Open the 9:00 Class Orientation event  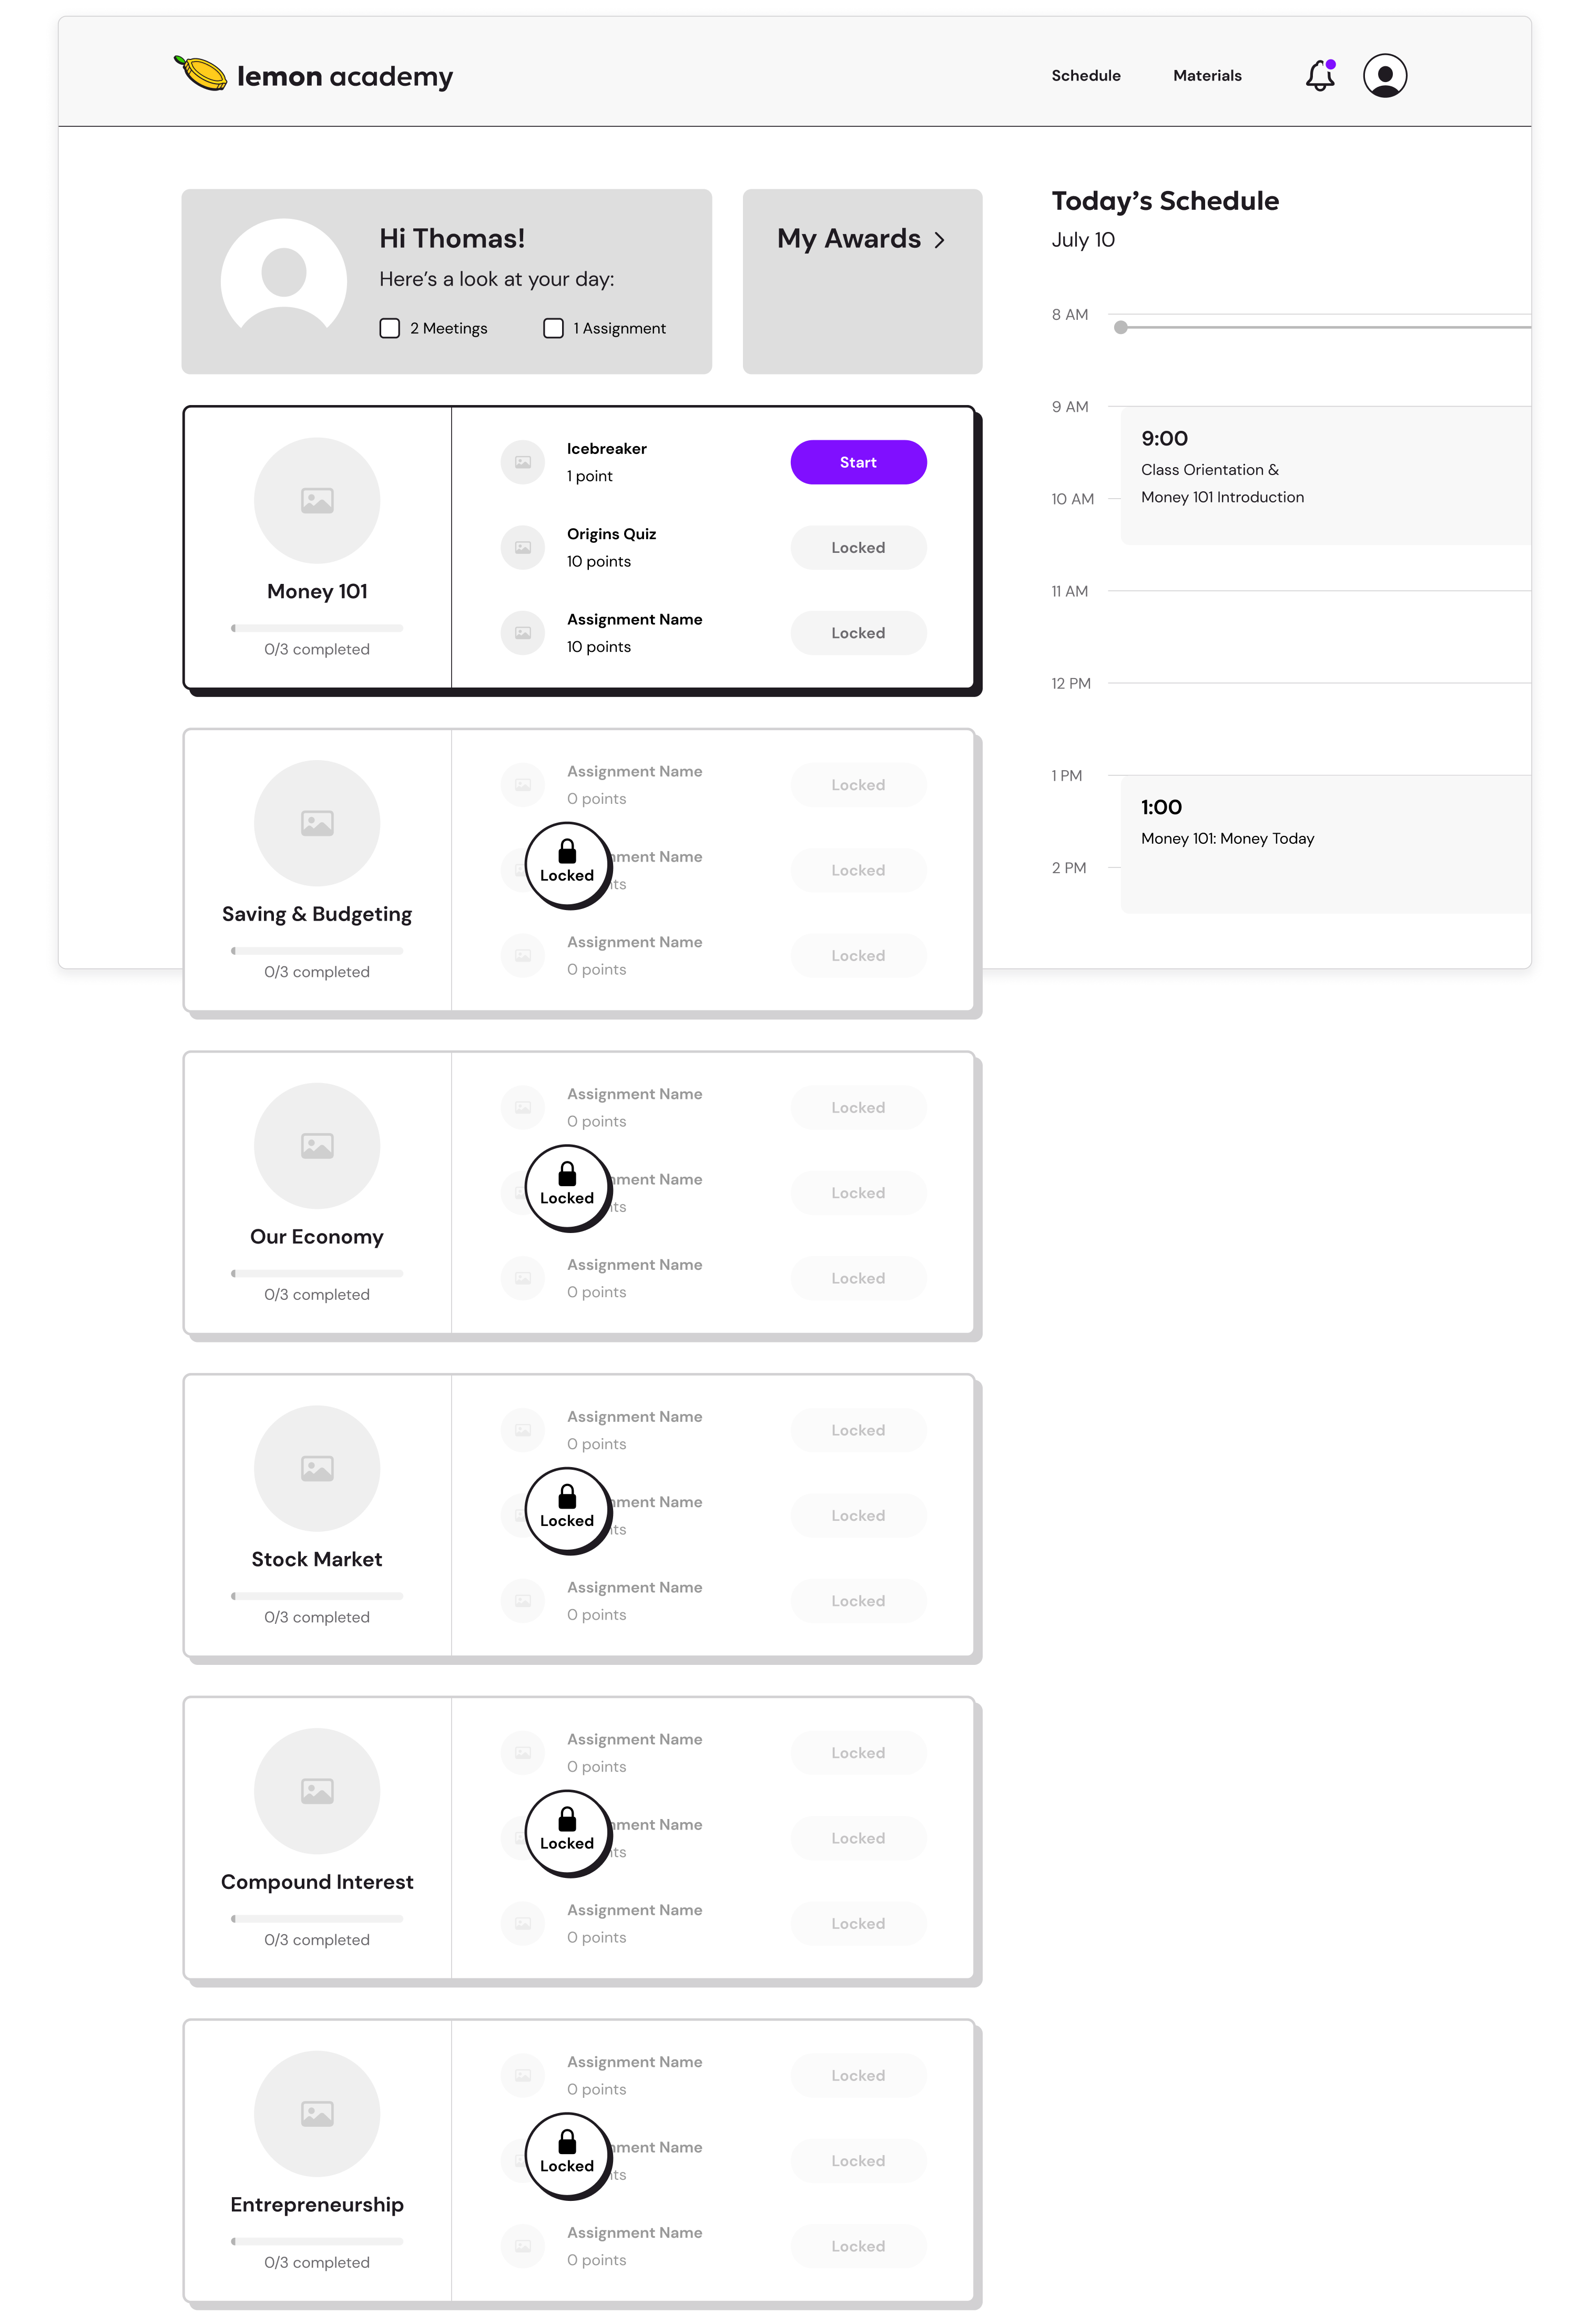tap(1325, 476)
